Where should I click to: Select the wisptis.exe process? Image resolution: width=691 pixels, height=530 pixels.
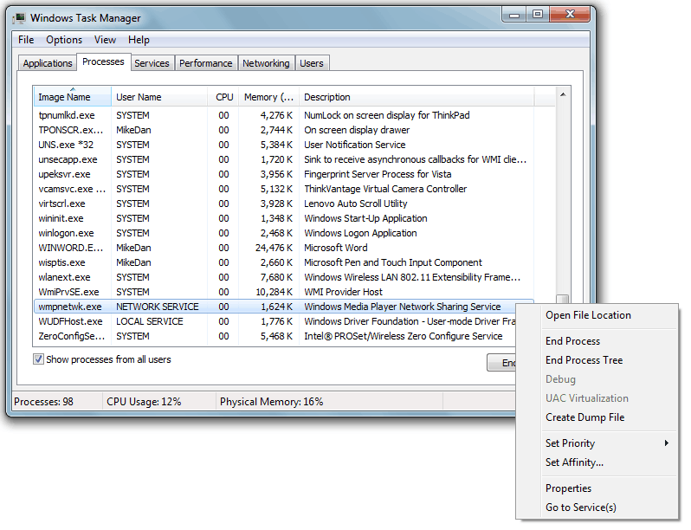(283, 262)
